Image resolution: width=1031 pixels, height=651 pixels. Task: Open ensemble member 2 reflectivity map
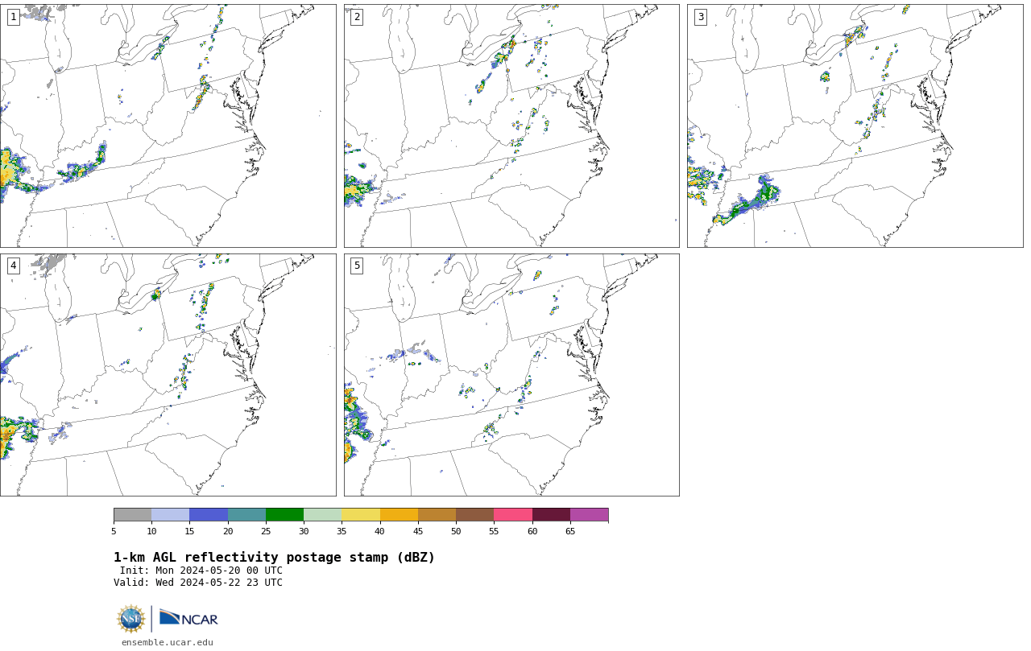(x=511, y=126)
